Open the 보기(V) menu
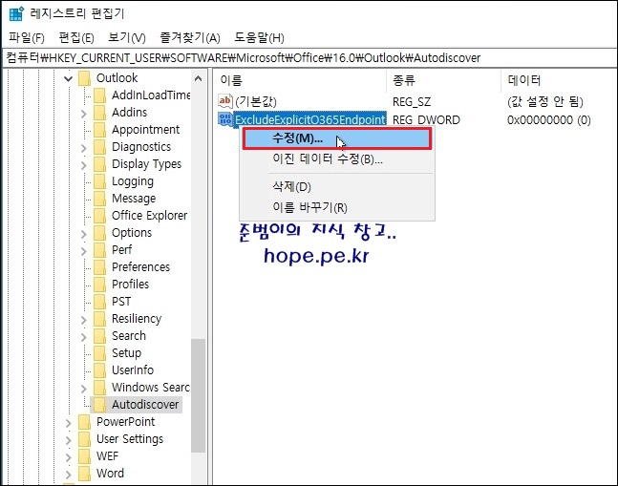Screen dimensions: 618x486 click(126, 38)
